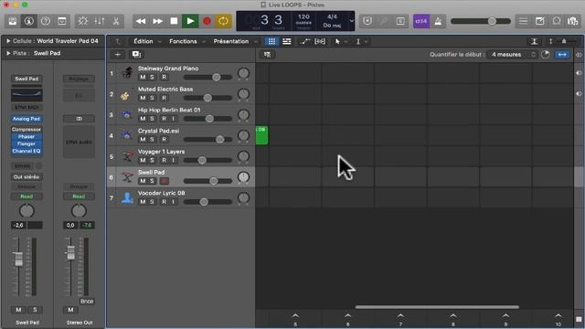Click the Out stéréo output slot

[x=27, y=176]
